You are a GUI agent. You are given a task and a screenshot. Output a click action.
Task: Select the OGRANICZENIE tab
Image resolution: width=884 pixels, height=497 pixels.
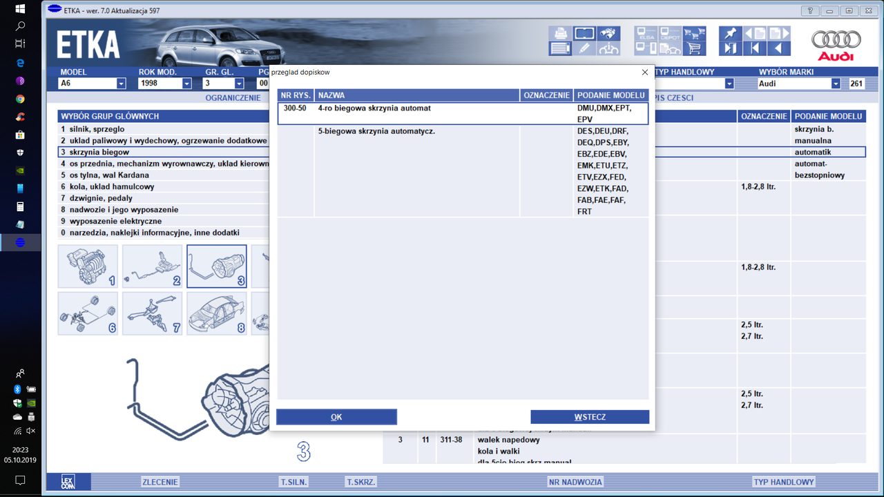point(233,98)
